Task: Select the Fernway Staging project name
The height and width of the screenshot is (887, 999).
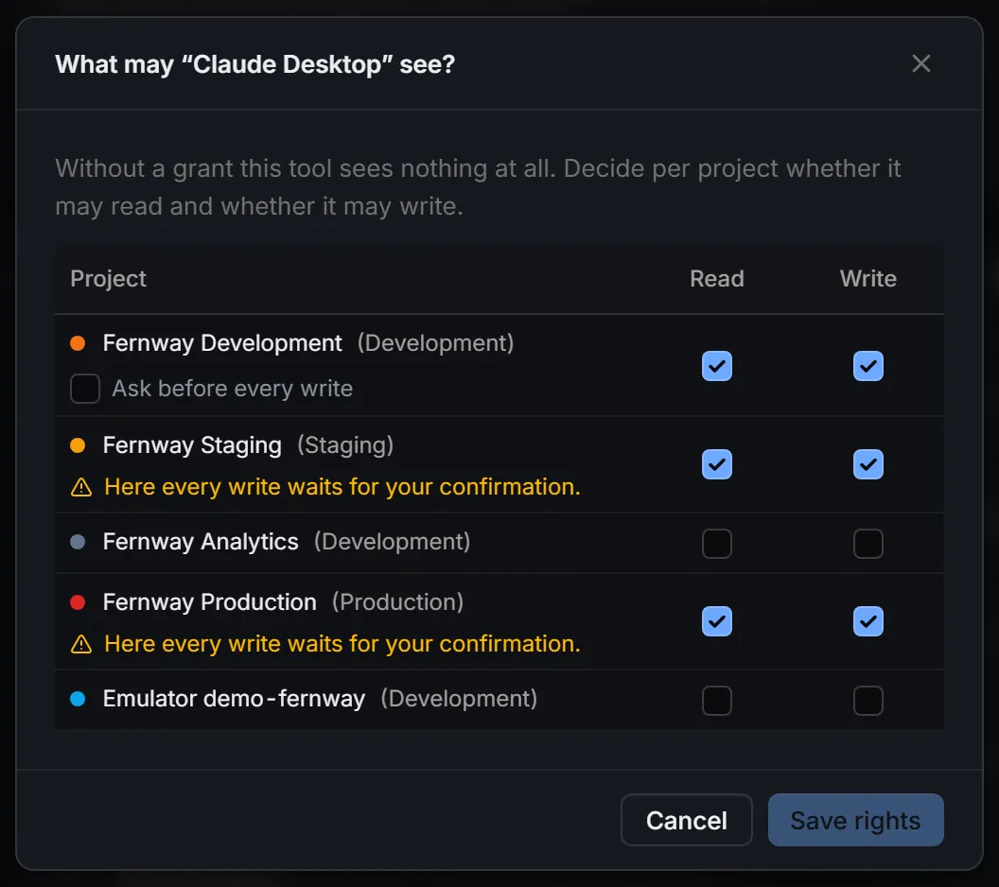Action: coord(192,445)
